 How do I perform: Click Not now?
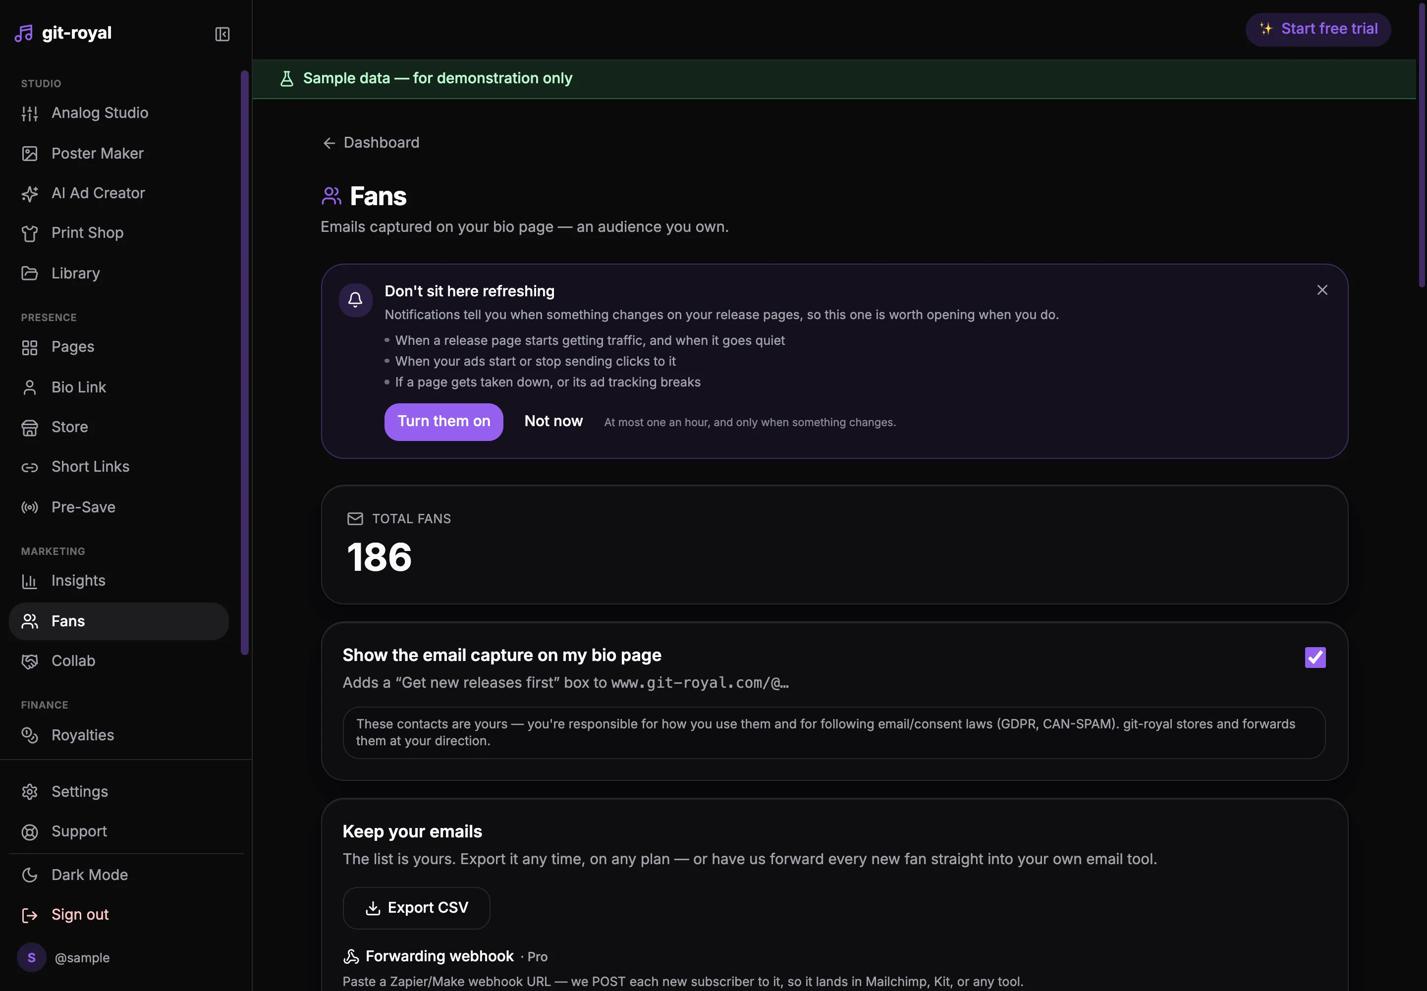click(553, 421)
